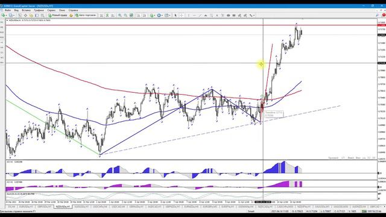Switch to the XAUUSD H1 chart tab
The image size is (386, 217).
click(322, 207)
